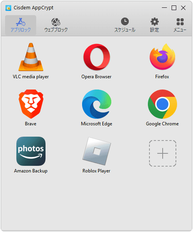The width and height of the screenshot is (193, 232).
Task: Click the "Brave" label
Action: (x=31, y=124)
